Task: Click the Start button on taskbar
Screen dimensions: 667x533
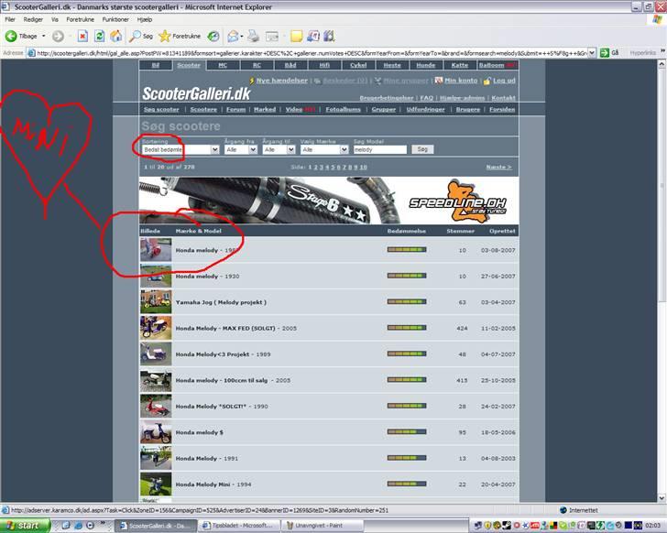Action: [21, 526]
